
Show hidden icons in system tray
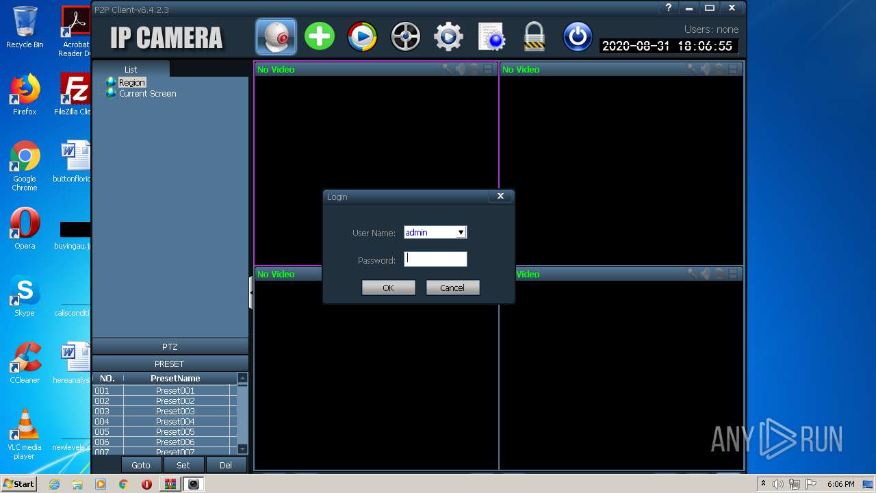point(763,484)
